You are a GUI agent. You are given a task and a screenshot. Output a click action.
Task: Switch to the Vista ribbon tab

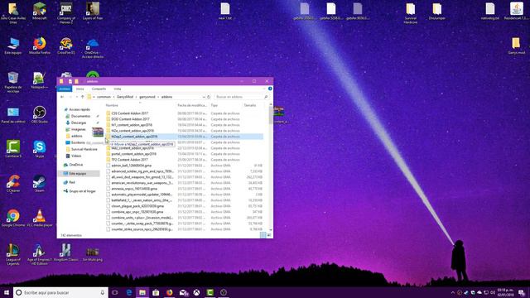(x=118, y=89)
